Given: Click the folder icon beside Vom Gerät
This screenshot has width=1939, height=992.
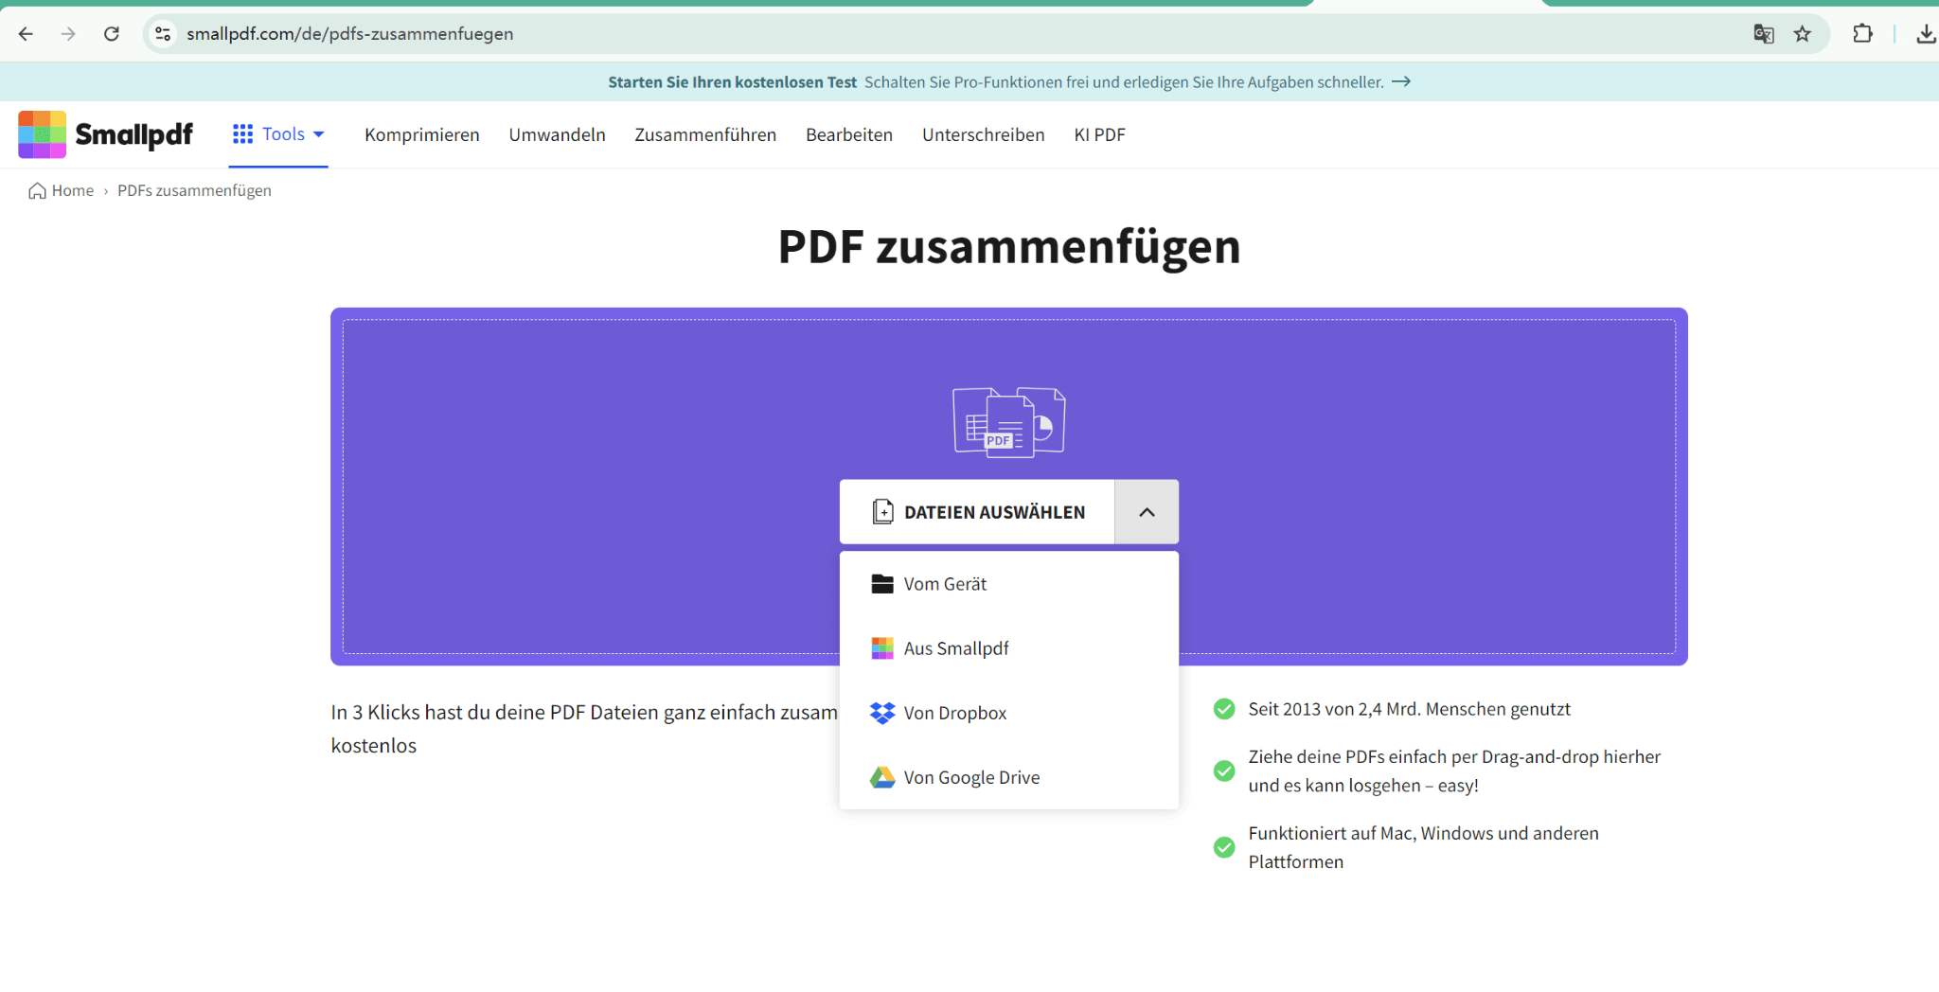Looking at the screenshot, I should click(x=882, y=584).
